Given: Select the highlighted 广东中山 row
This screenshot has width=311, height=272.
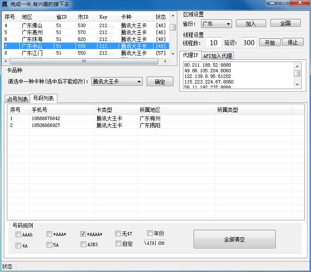Looking at the screenshot, I should tap(86, 46).
